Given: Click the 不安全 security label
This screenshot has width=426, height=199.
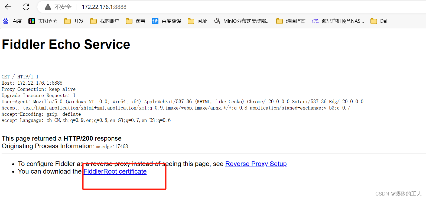Looking at the screenshot, I should pos(63,7).
